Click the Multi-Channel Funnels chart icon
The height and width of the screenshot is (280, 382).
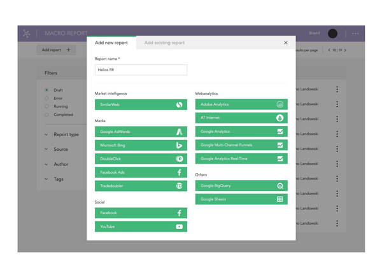[280, 145]
